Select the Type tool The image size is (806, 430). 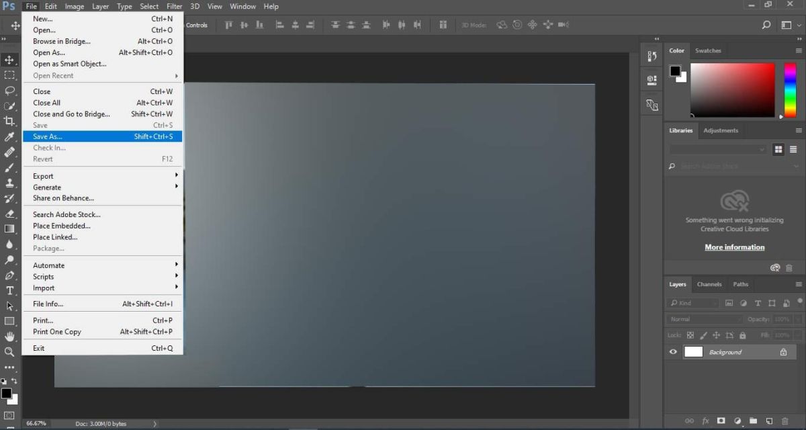pyautogui.click(x=10, y=290)
